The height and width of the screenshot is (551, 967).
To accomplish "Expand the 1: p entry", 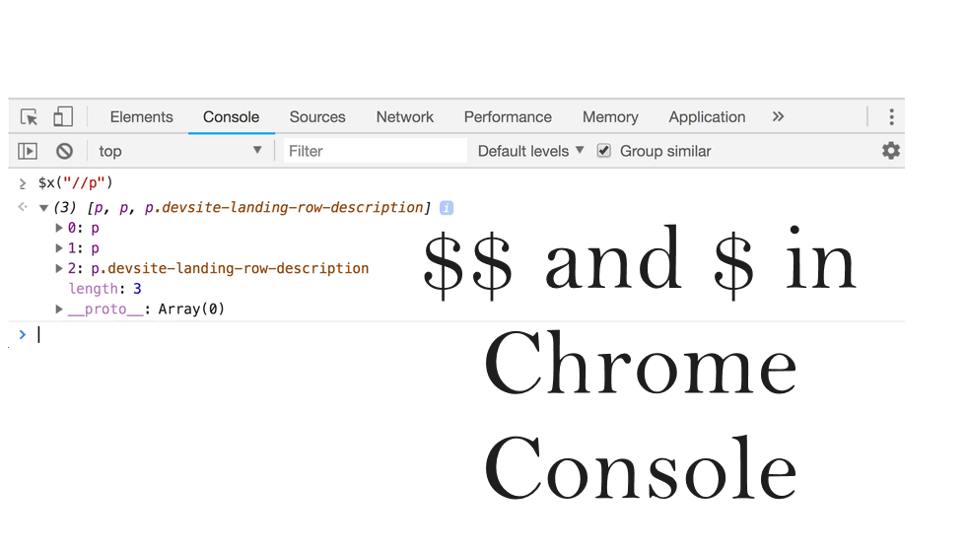I will (x=59, y=248).
